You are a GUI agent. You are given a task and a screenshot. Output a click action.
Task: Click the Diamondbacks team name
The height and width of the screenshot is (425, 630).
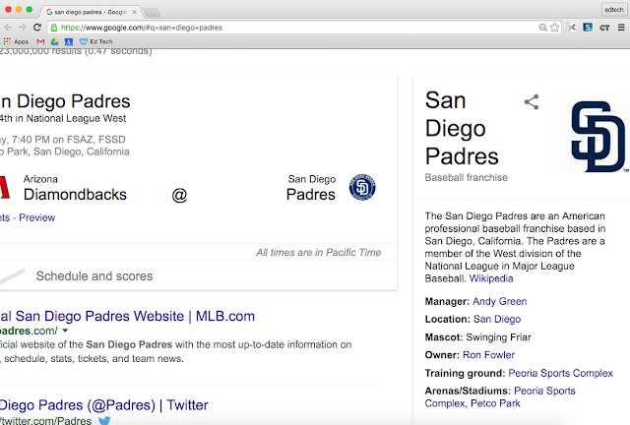tap(75, 195)
